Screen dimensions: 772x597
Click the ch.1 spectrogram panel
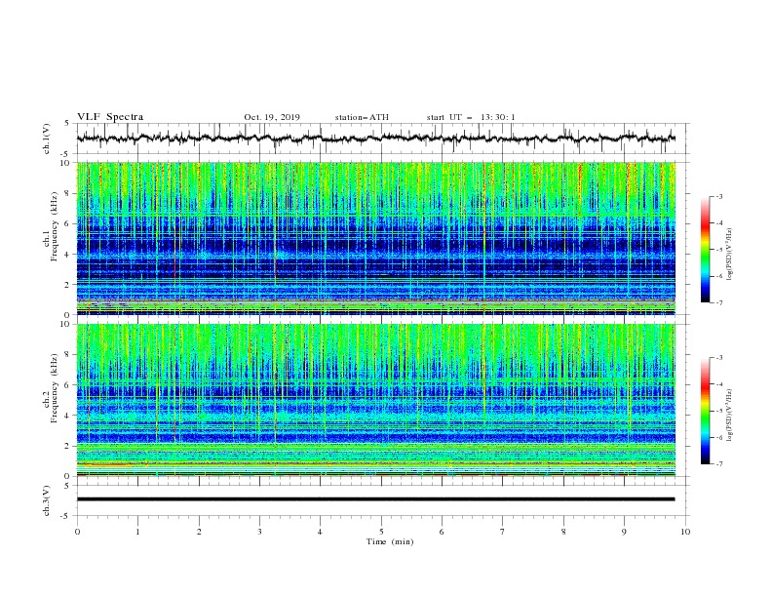(376, 238)
